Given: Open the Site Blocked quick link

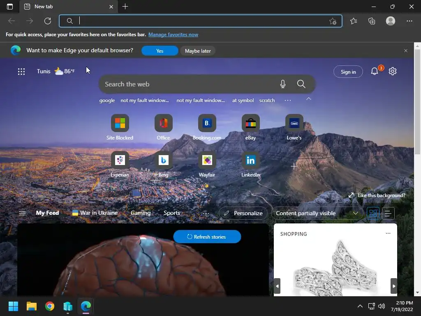Looking at the screenshot, I should tap(120, 127).
